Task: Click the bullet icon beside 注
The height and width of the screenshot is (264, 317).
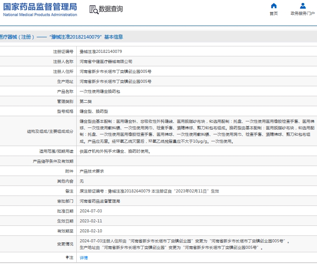Action: click(x=67, y=257)
